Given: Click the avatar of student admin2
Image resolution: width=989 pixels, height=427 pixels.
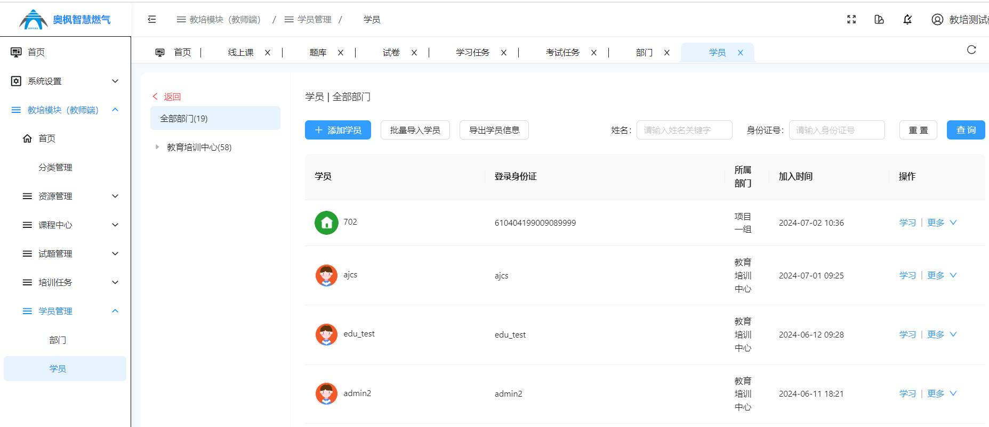Looking at the screenshot, I should click(326, 393).
